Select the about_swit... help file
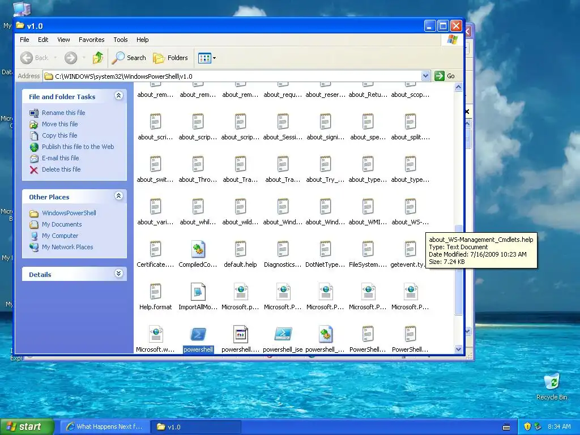 pyautogui.click(x=155, y=164)
